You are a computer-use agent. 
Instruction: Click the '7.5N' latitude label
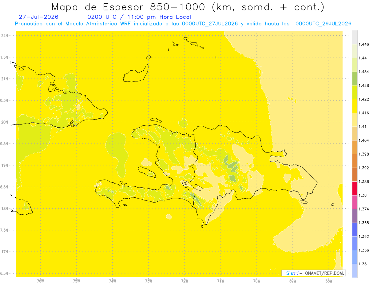5,230
